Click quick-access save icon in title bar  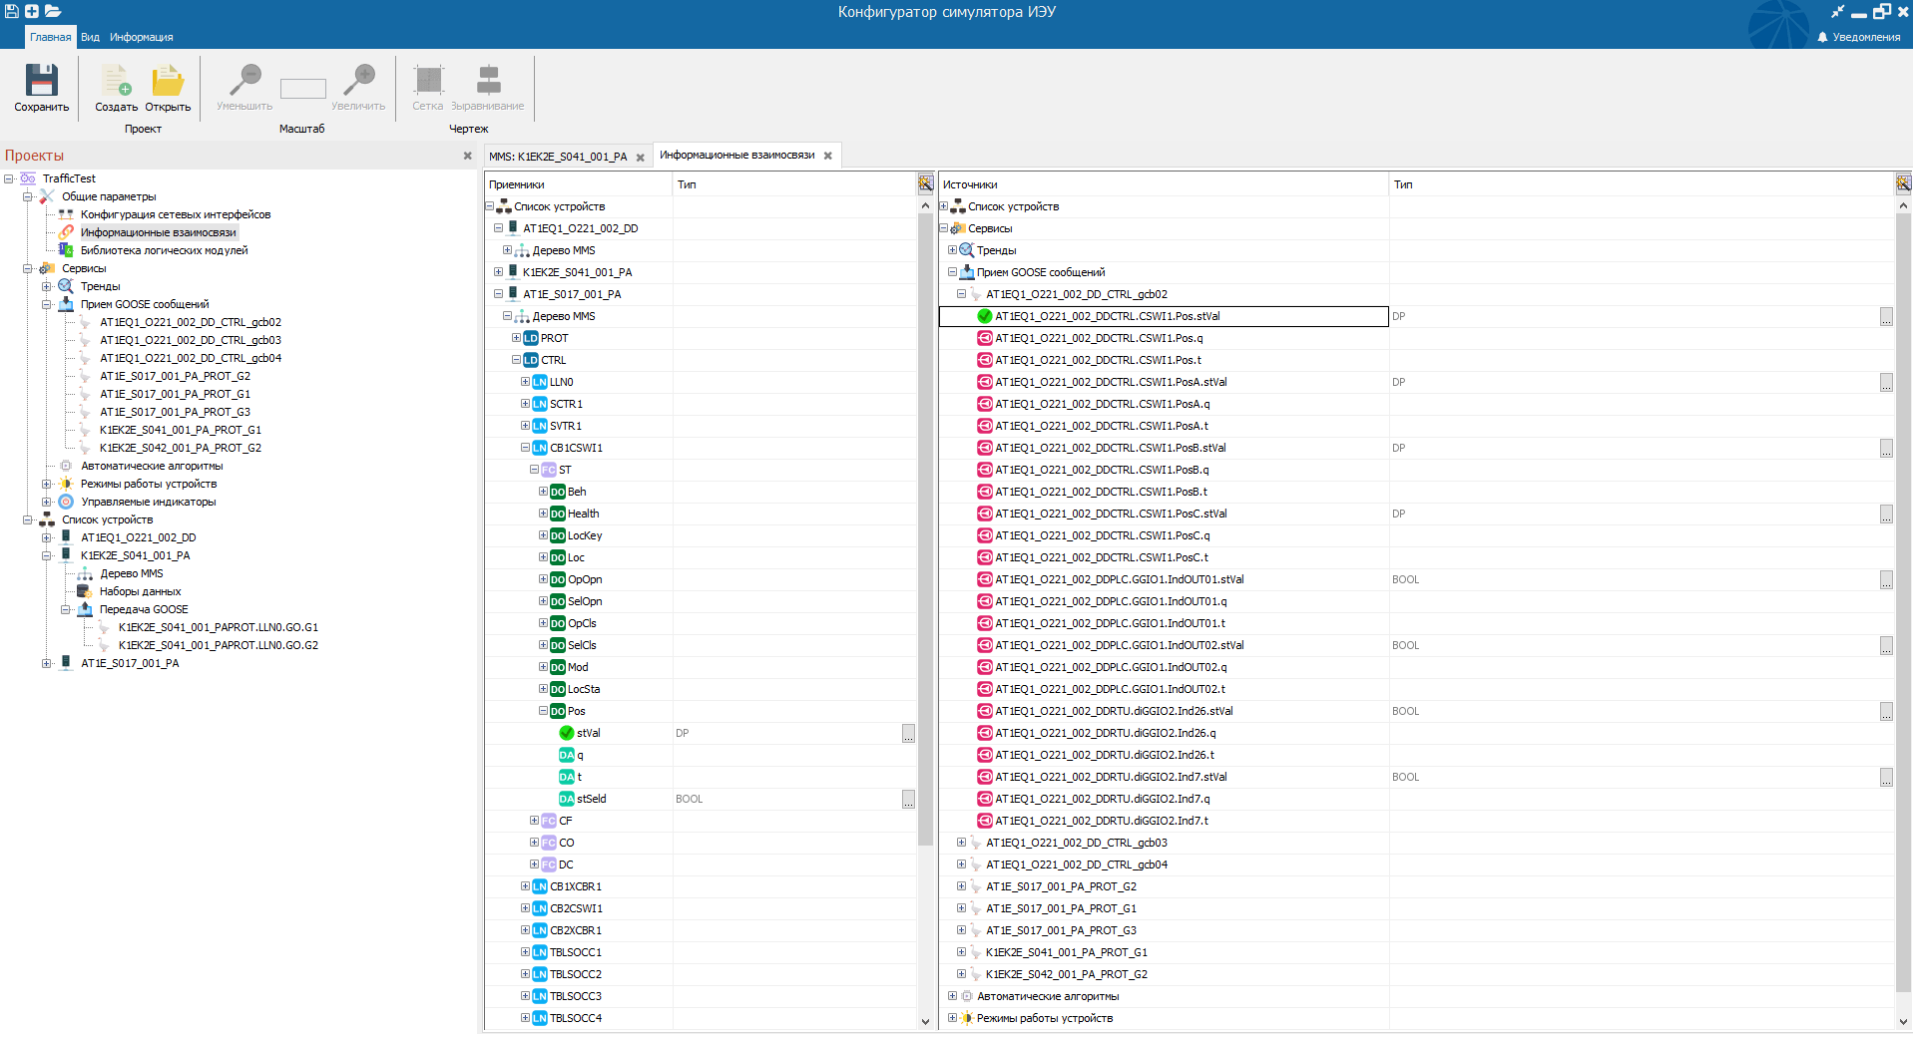coord(12,11)
